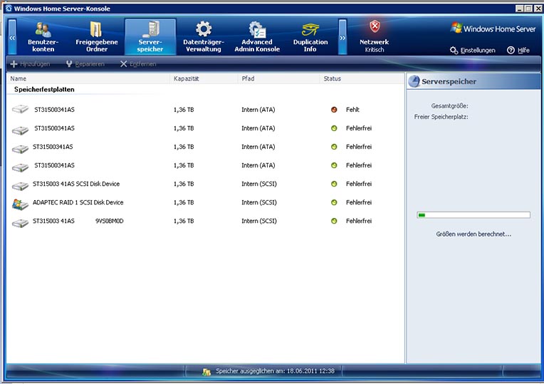Click Speicher ausgeglichen status bar icon
Screen dimensions: 544x384
click(206, 372)
